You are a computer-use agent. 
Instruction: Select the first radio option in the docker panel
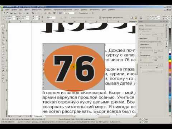click(141, 32)
